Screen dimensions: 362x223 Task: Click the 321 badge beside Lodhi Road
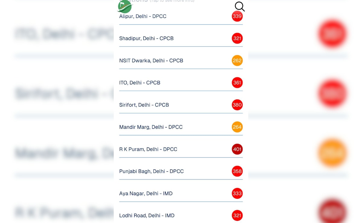click(x=237, y=215)
